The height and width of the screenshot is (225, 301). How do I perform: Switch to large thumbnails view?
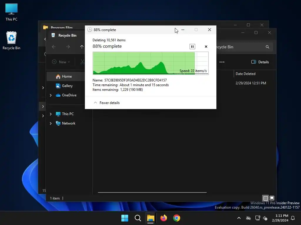(x=272, y=198)
